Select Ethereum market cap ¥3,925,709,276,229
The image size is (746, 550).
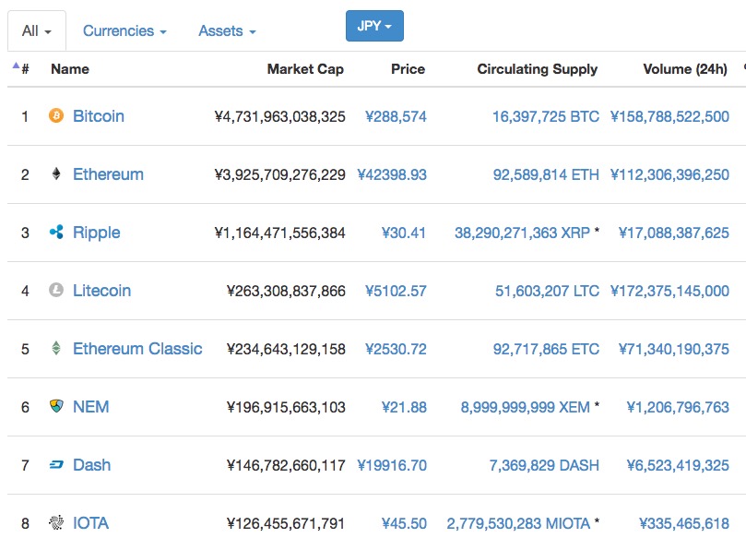click(279, 174)
